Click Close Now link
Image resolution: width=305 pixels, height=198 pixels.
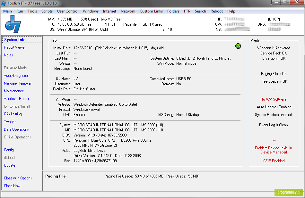pyautogui.click(x=12, y=186)
